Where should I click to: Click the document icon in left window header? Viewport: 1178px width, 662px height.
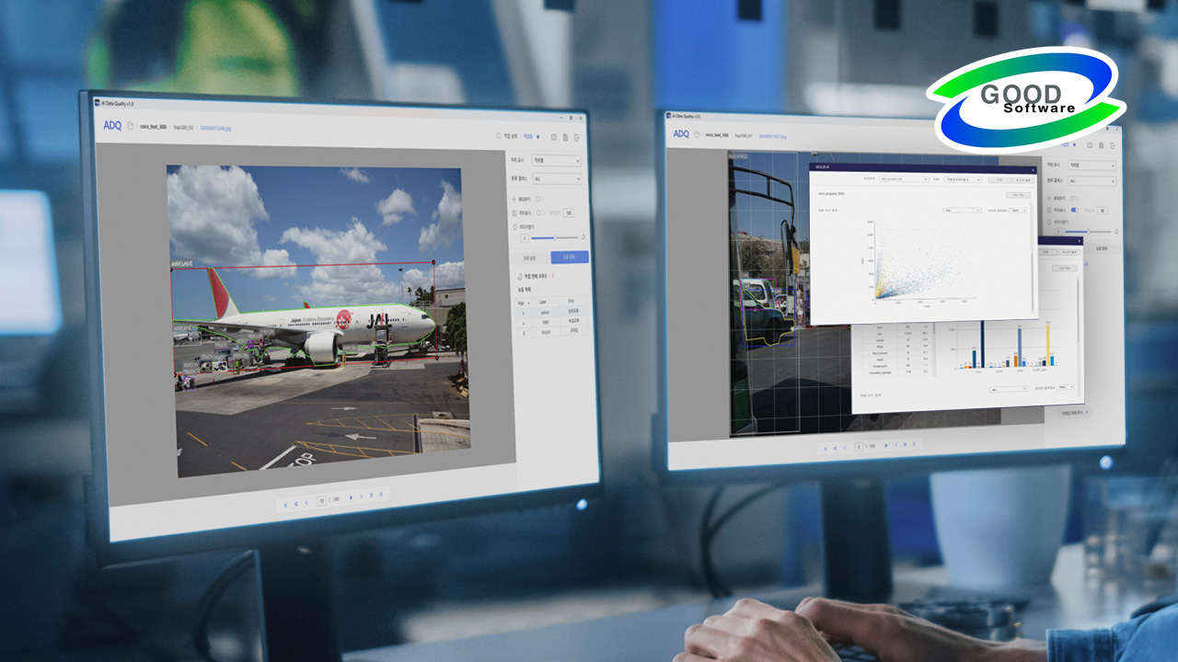[x=564, y=137]
